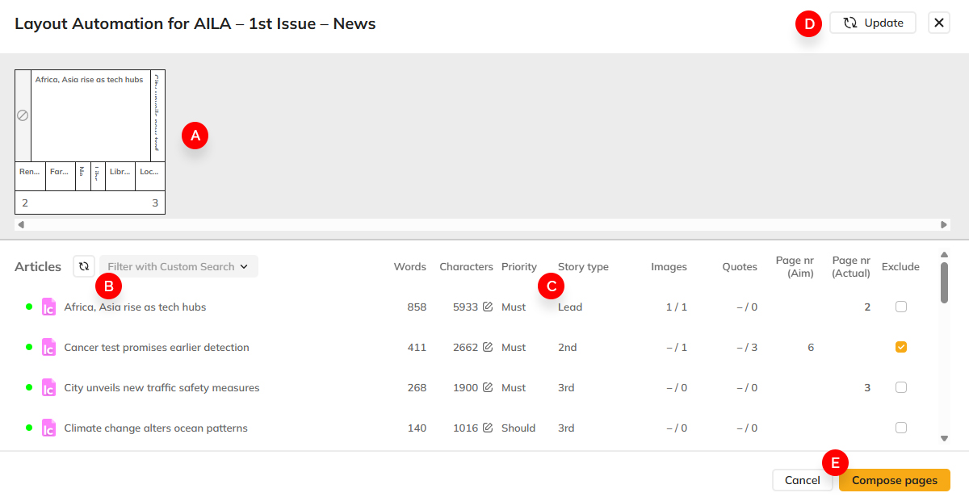Exclude the City unveils traffic safety article
The image size is (969, 497).
tap(901, 387)
